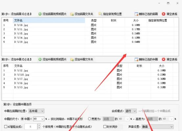Viewport: 182px width, 131px height.
Task: Clear the step 2 table with 清空表格
Action: [x=170, y=59]
